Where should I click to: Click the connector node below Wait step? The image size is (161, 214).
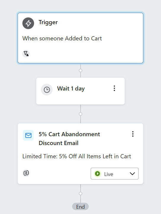[80, 114]
